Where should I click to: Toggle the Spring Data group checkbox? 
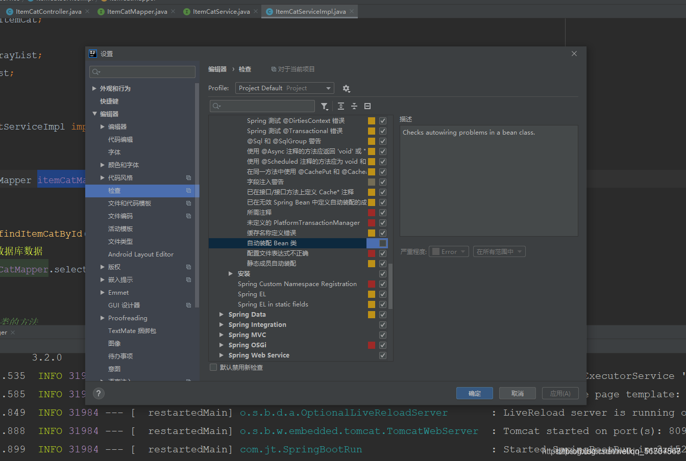click(x=383, y=315)
